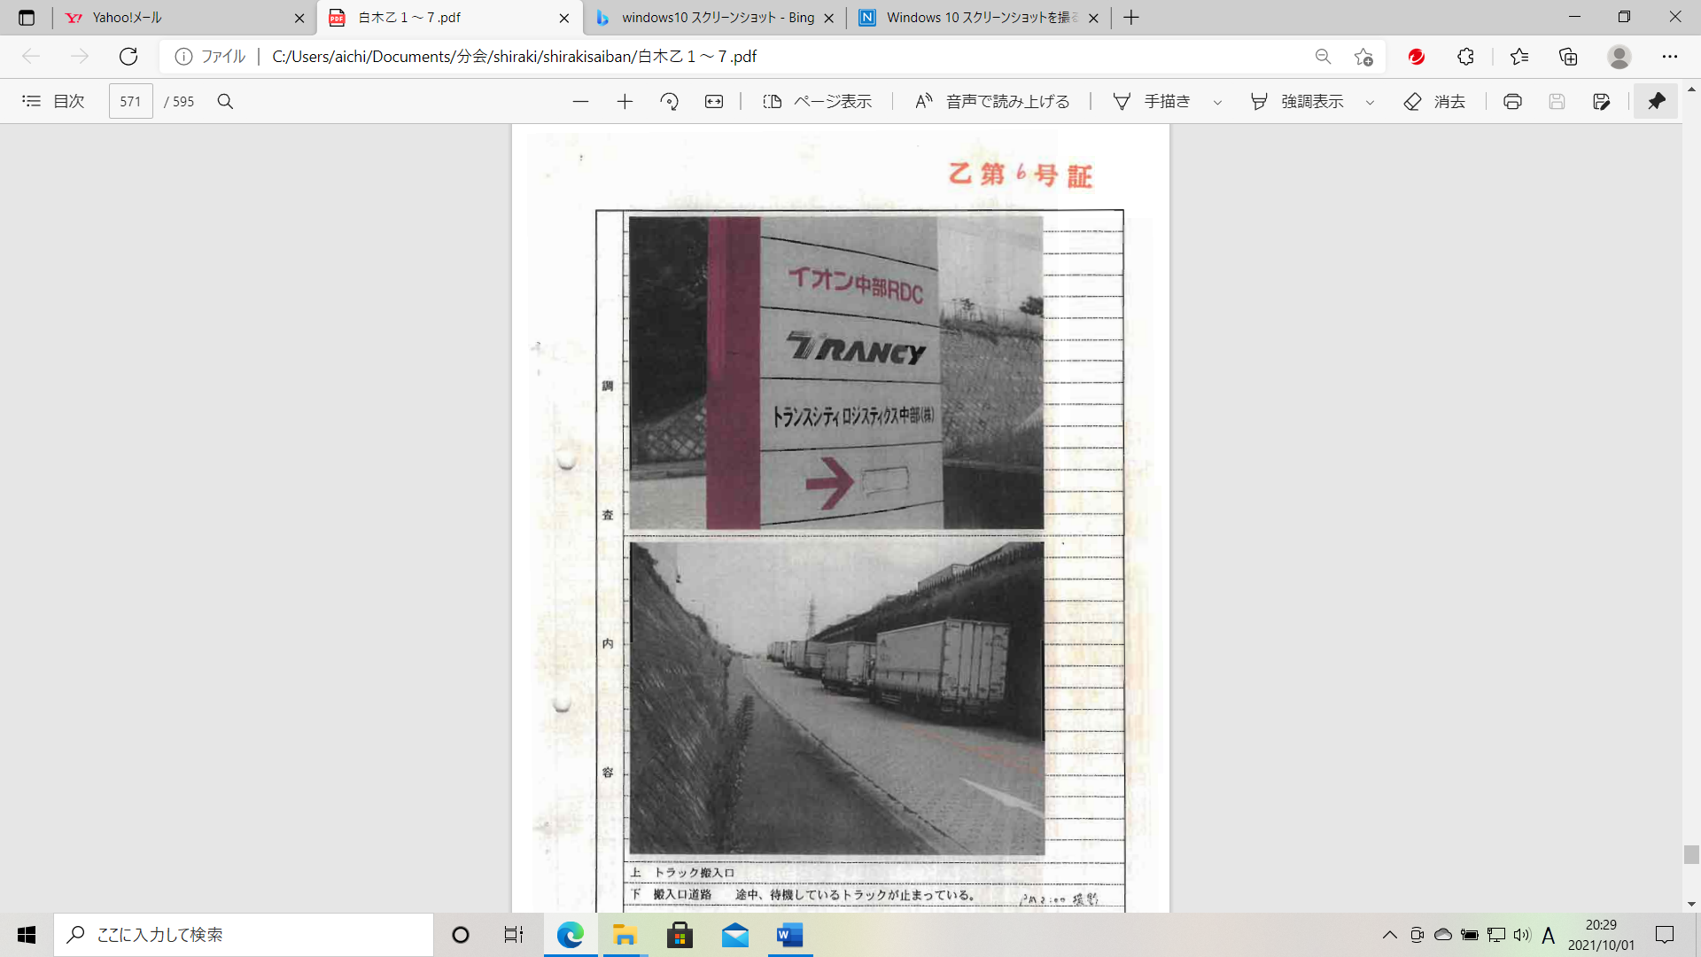Click the page number input field
The image size is (1701, 957).
130,102
